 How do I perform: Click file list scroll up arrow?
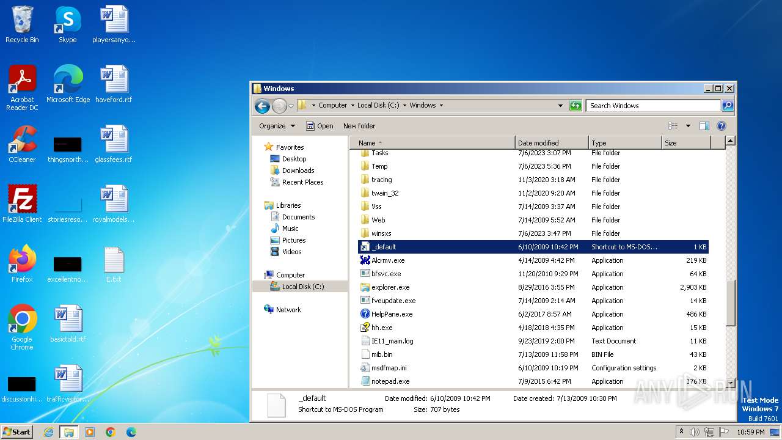point(730,141)
